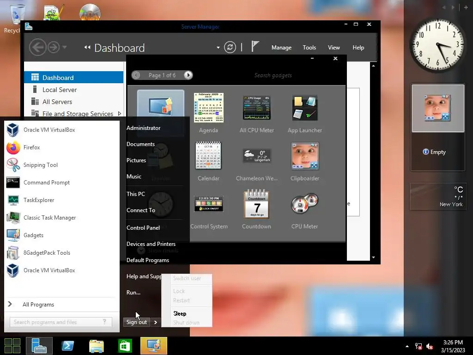Open navigation history dropdown arrow
Screen dimensions: 473x355
(x=64, y=48)
